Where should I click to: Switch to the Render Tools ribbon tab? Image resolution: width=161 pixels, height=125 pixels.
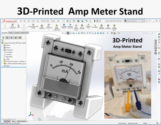click(x=24, y=33)
